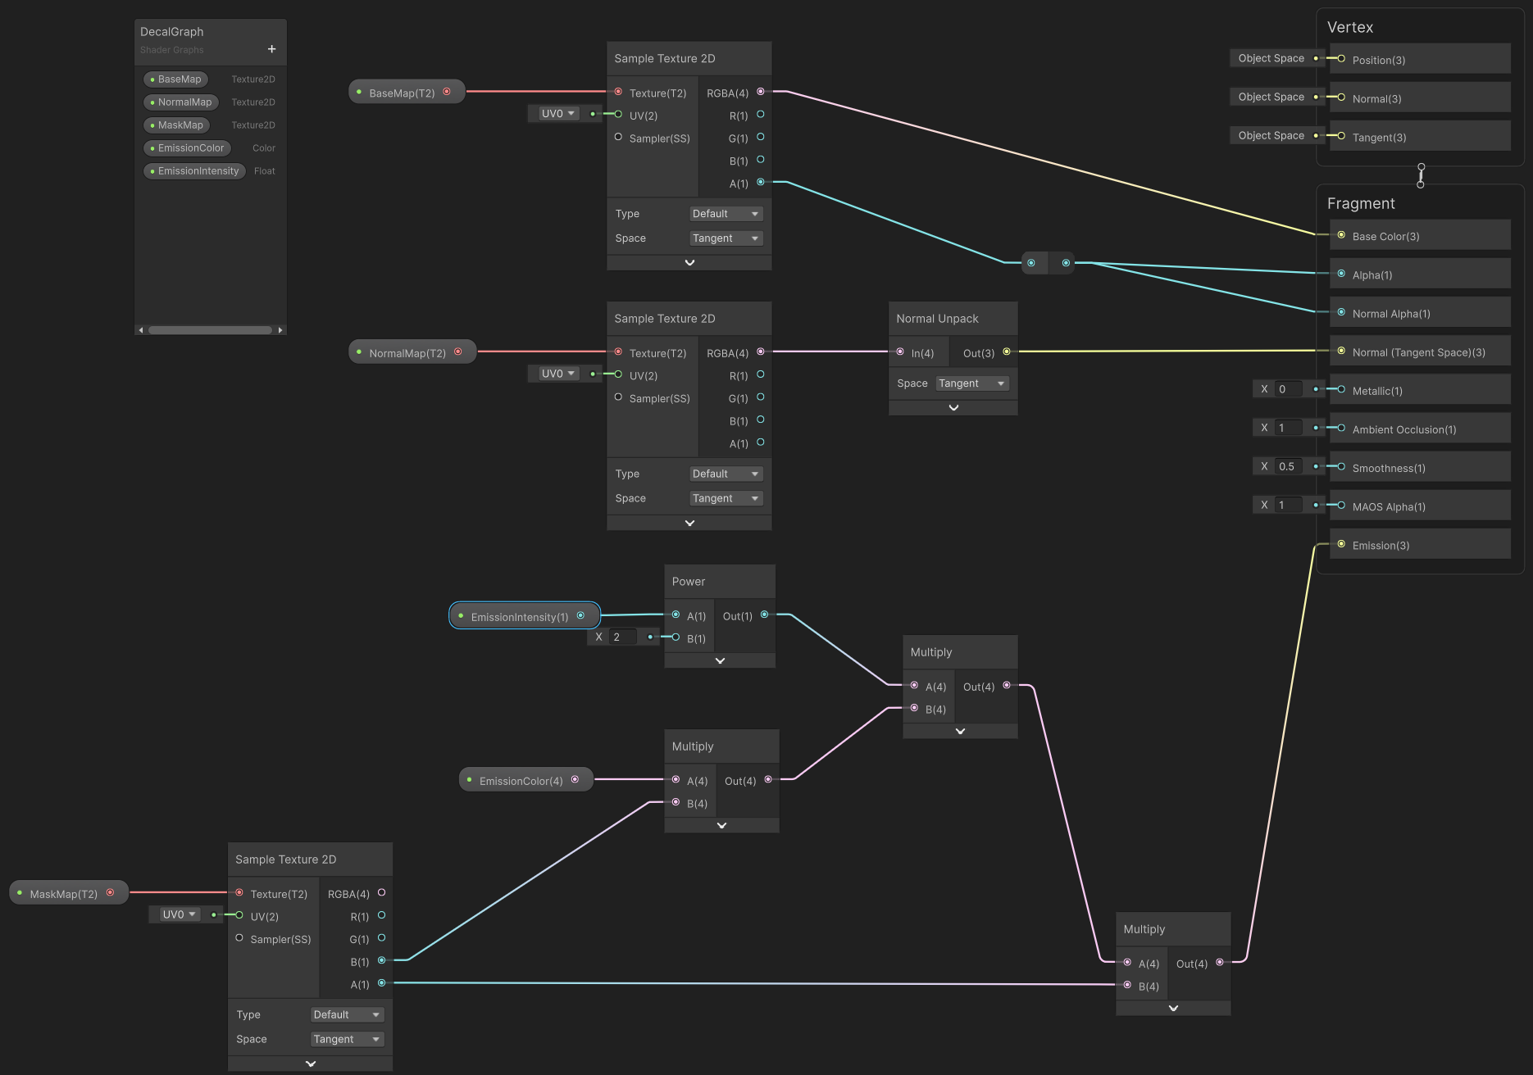Open Type dropdown on MaskMap Sample Texture node
This screenshot has width=1533, height=1075.
click(348, 1014)
